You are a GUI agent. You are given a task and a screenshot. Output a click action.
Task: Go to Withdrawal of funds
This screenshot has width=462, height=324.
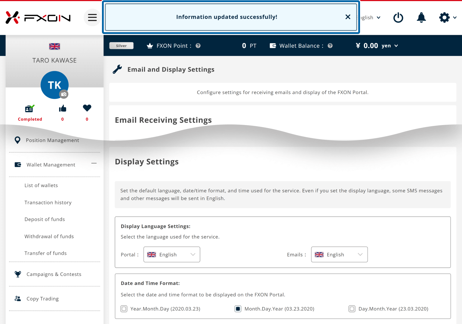(49, 237)
